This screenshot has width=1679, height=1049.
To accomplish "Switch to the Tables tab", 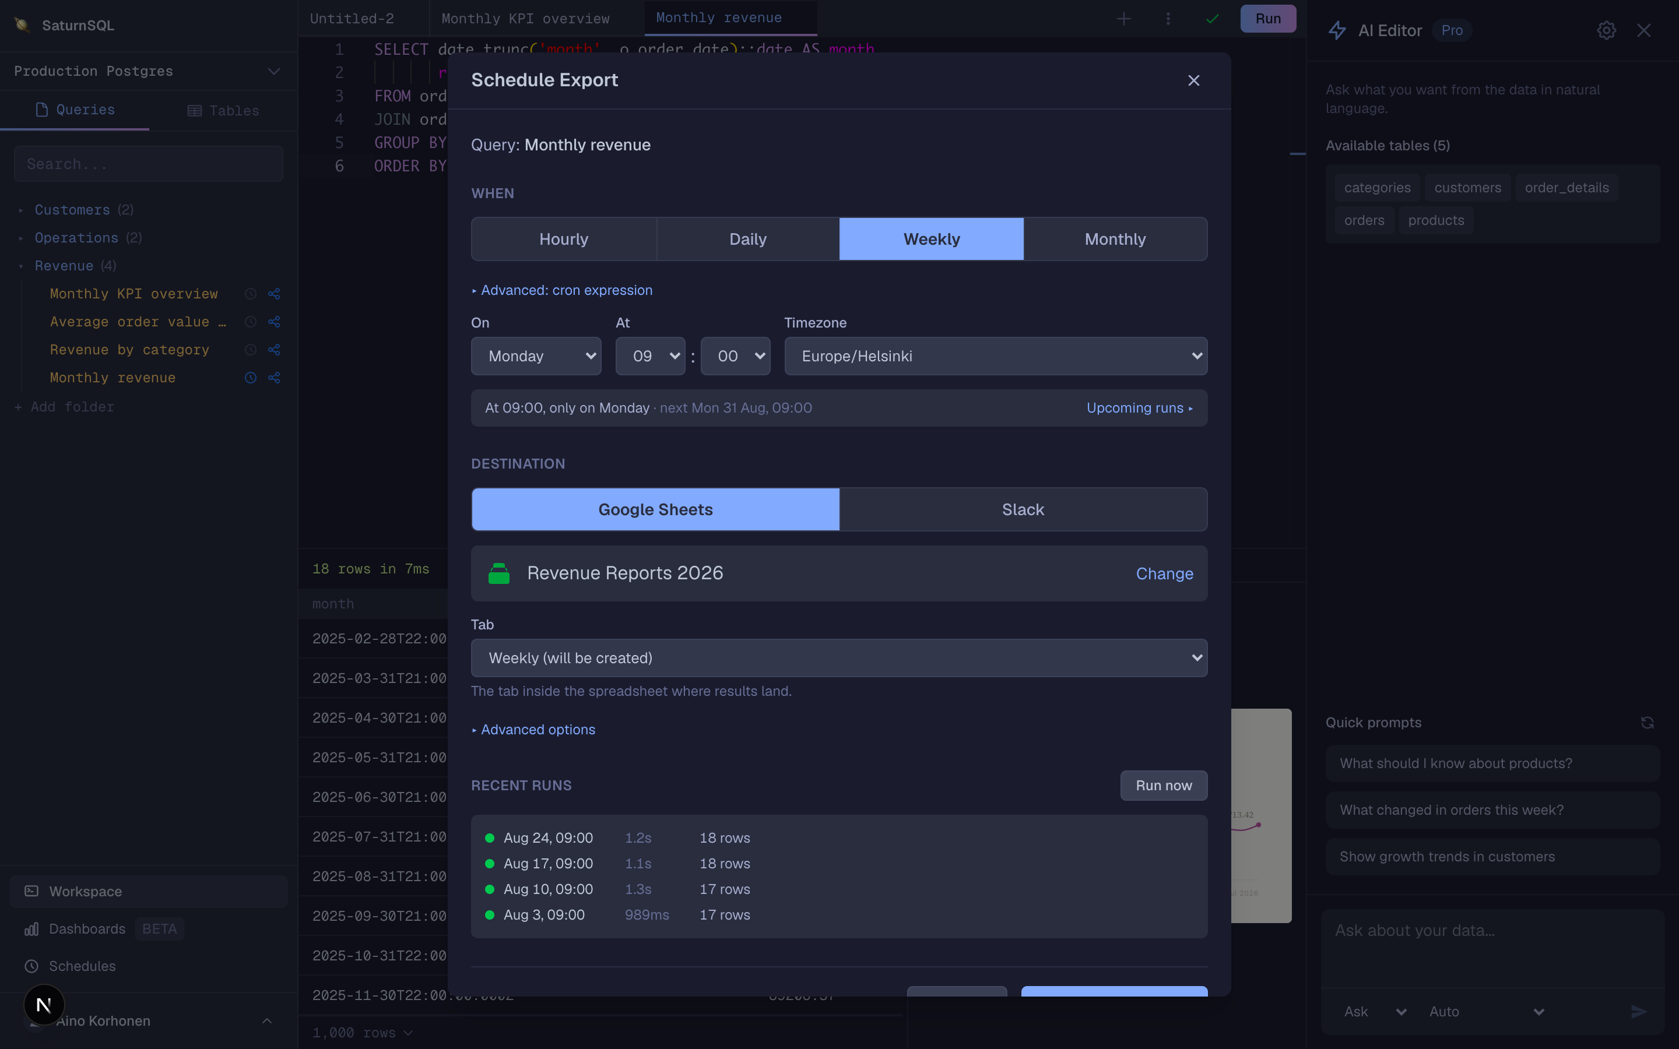I will pos(223,110).
